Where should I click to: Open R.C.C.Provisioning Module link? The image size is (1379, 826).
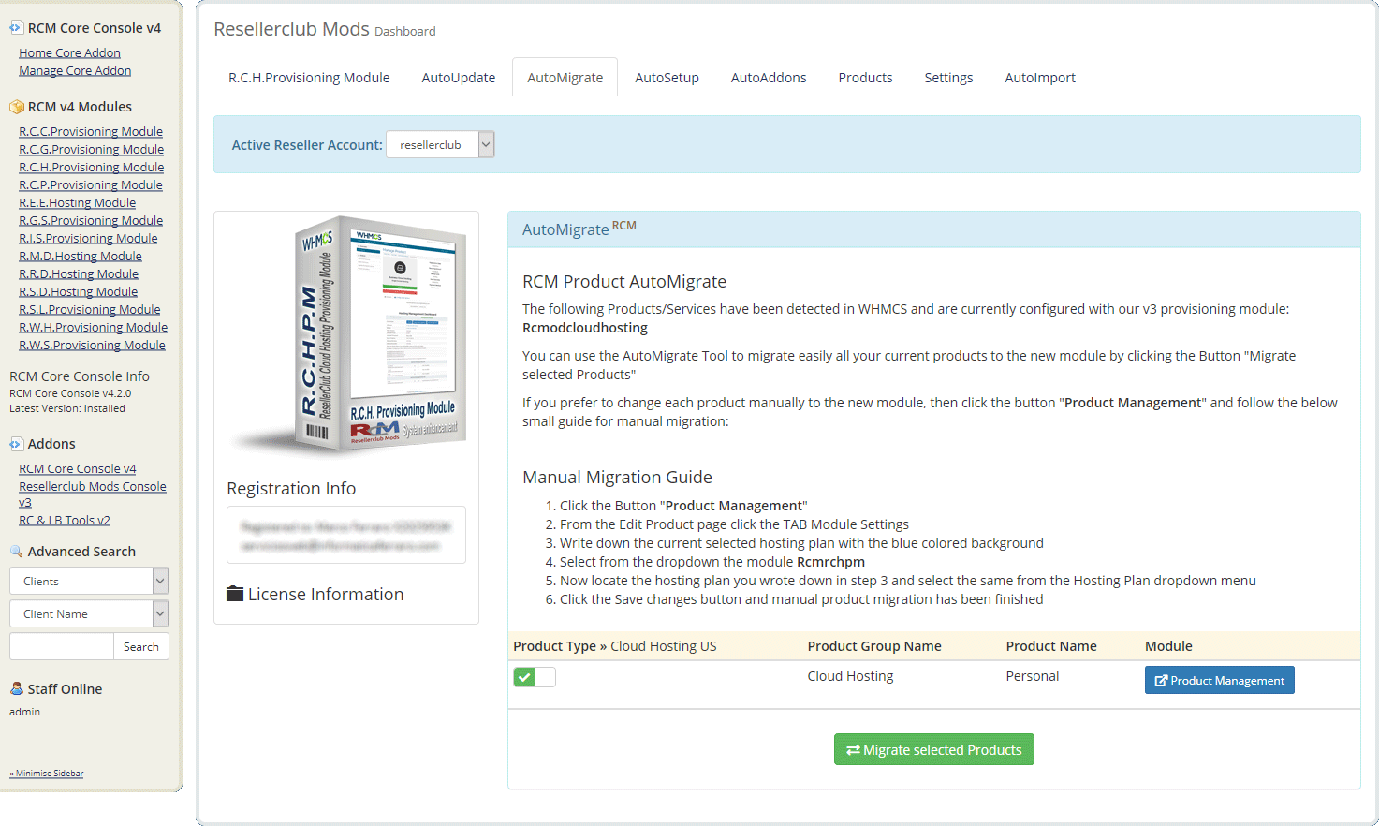click(x=91, y=131)
